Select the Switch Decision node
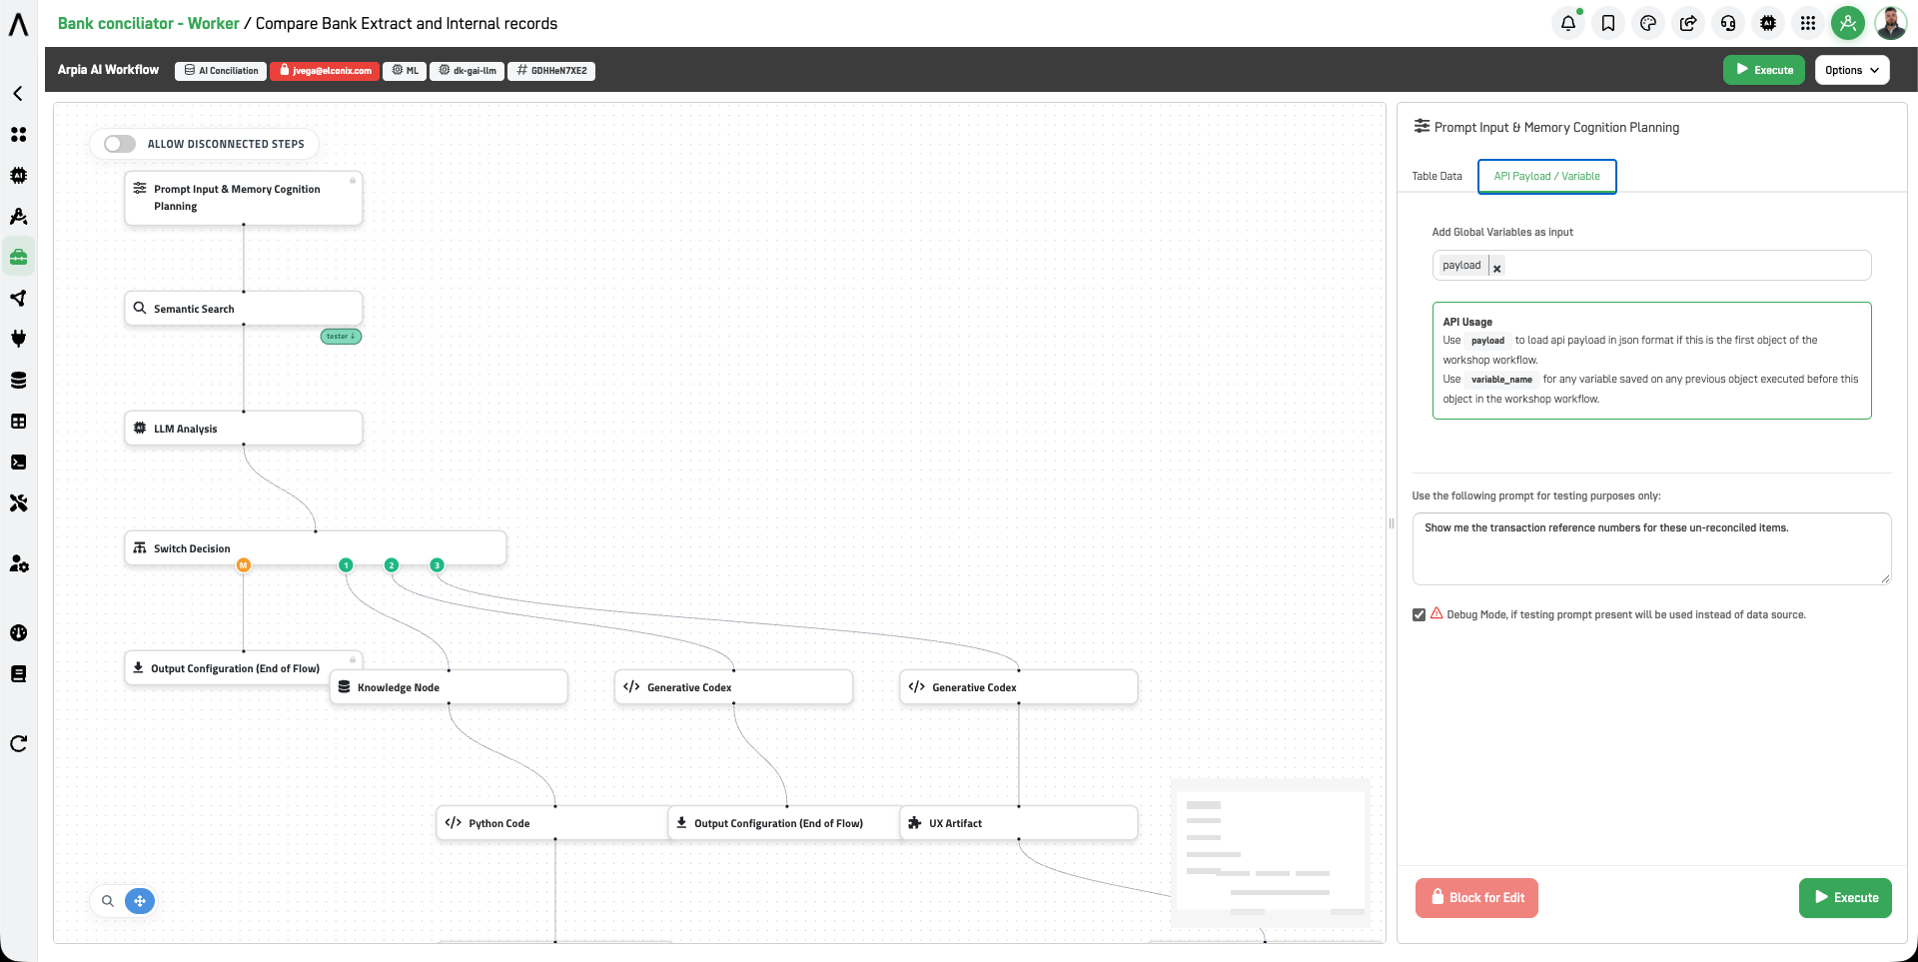Viewport: 1918px width, 962px height. 315,548
